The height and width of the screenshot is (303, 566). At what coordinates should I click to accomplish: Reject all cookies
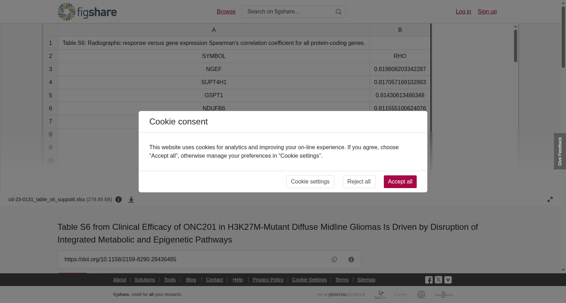tap(359, 182)
